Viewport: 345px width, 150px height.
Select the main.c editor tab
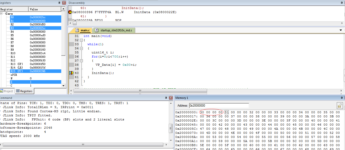(x=83, y=30)
